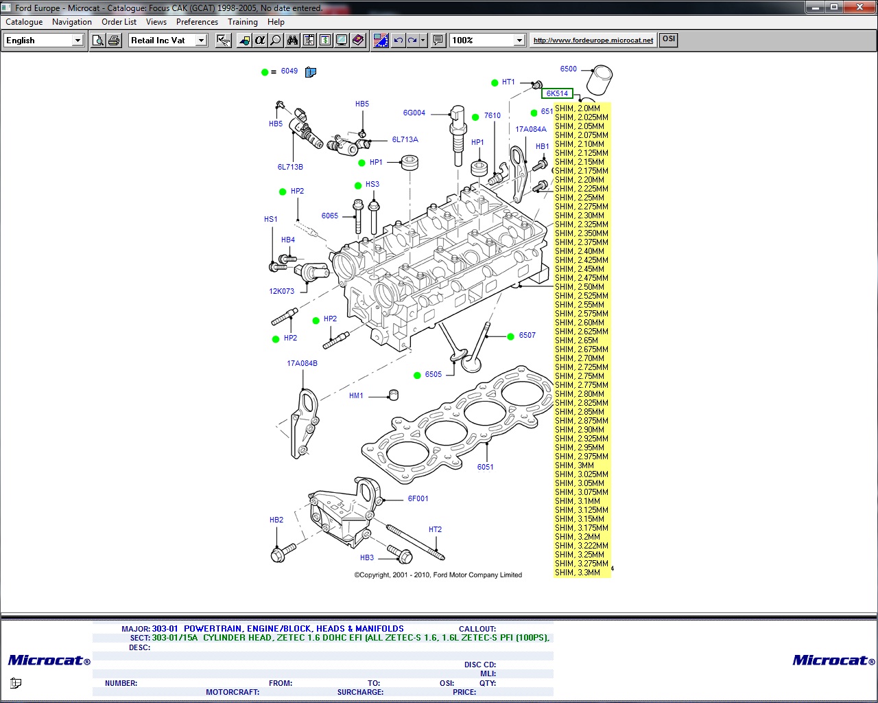
Task: Open the Navigation menu
Action: click(x=72, y=22)
